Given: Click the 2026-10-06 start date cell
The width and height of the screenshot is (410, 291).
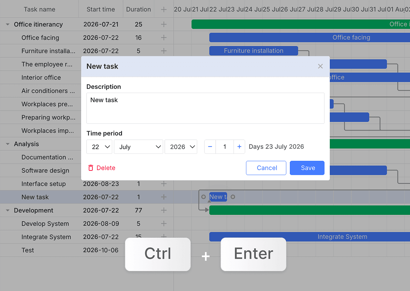Looking at the screenshot, I should (101, 250).
